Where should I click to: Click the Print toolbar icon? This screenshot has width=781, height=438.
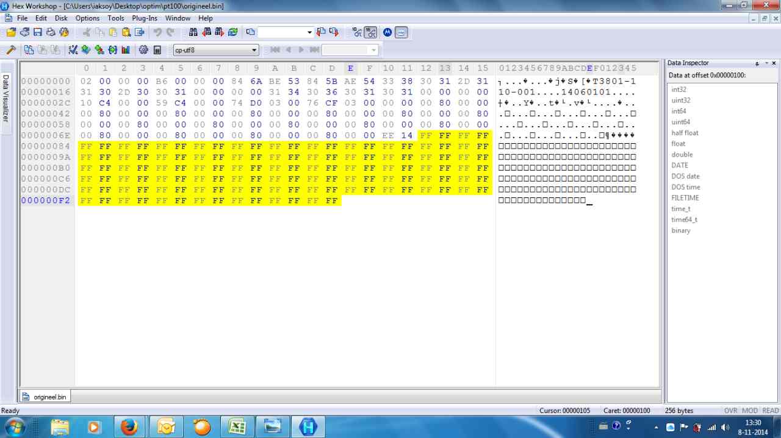51,32
